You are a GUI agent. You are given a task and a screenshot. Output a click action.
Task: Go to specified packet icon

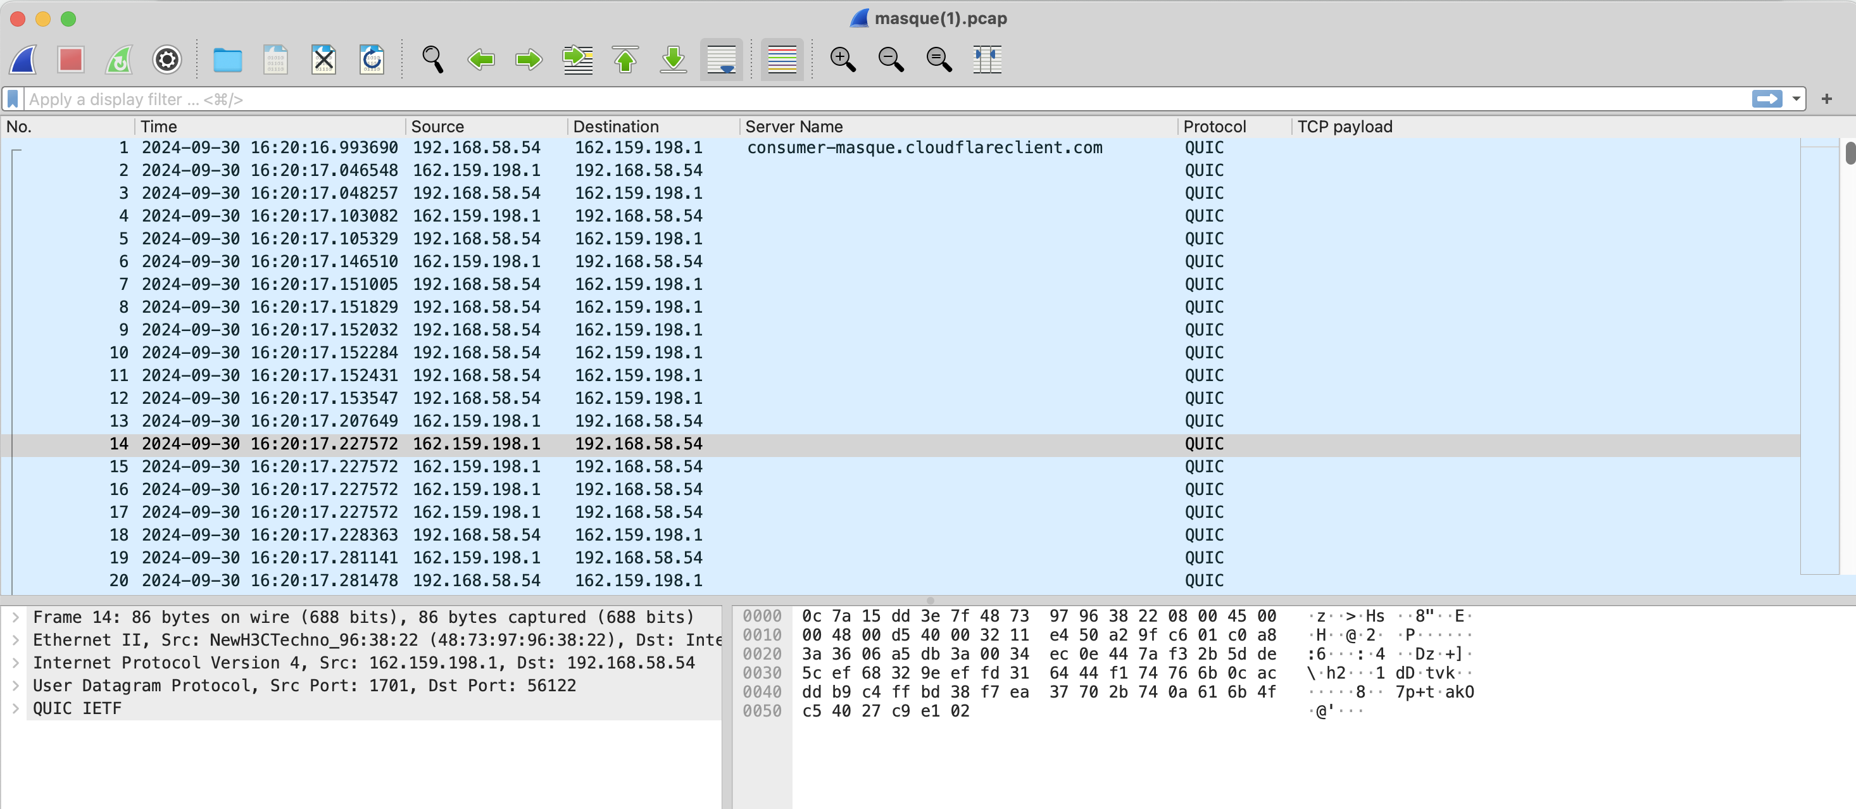[577, 59]
